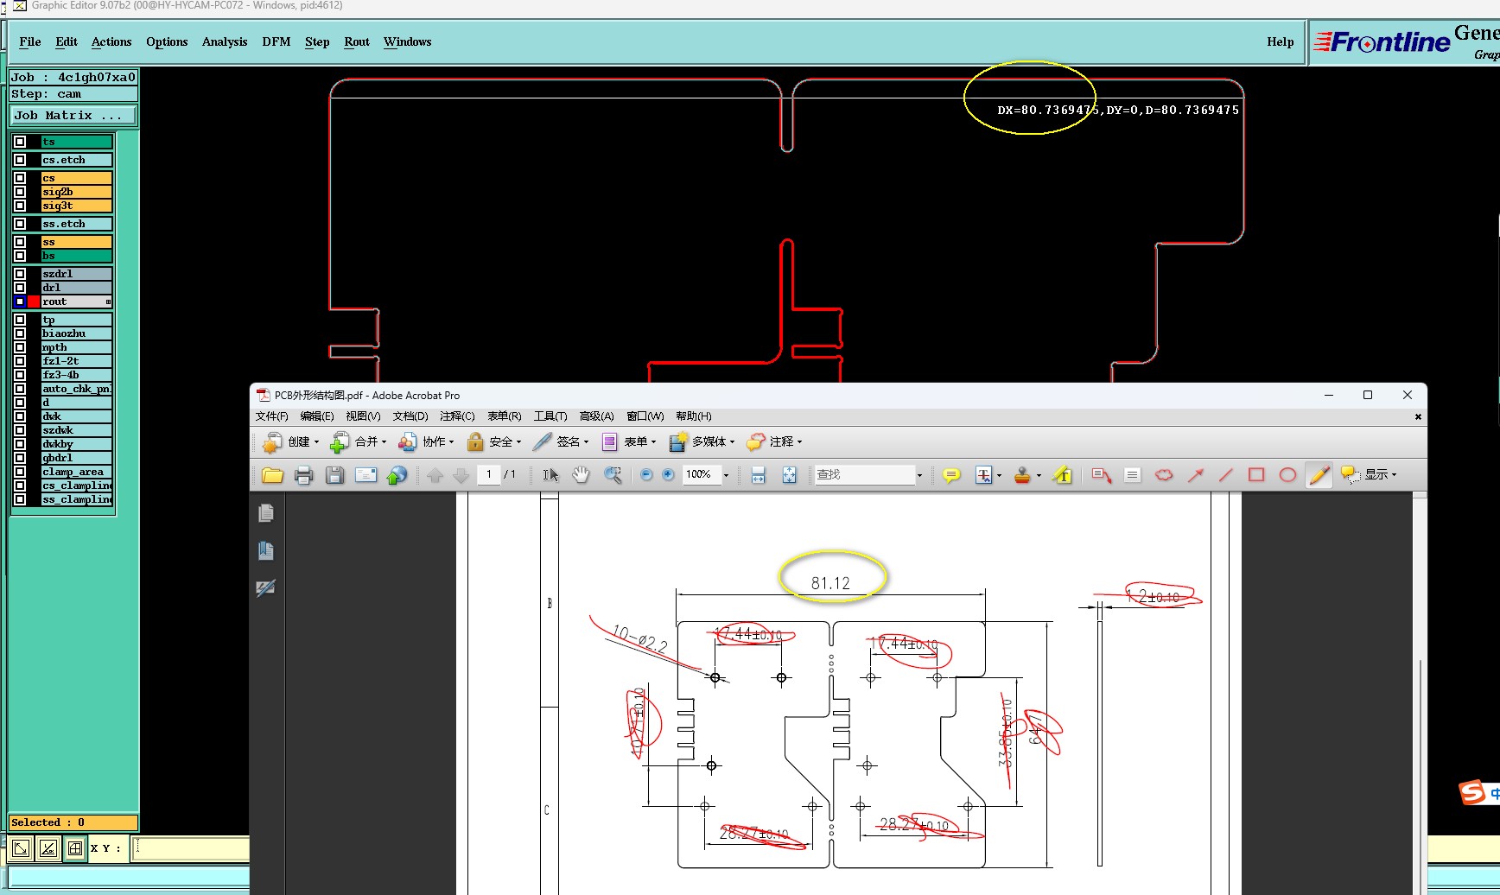This screenshot has height=895, width=1500.
Task: Open the Actions menu in Graphic Editor
Action: coord(111,41)
